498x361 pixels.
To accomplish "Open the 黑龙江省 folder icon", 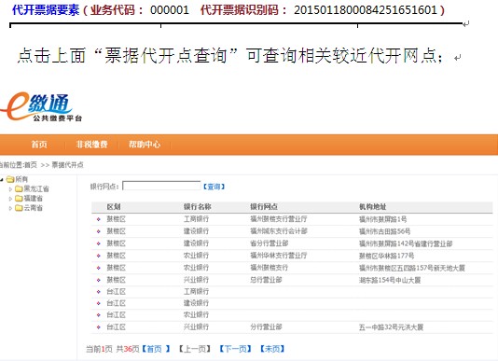I will pos(19,189).
